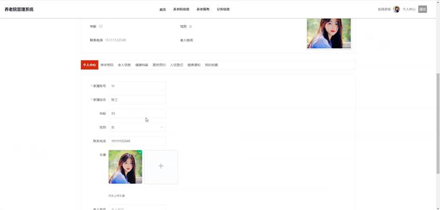Click the 联系电话 input field with 15111122548

[x=137, y=141]
